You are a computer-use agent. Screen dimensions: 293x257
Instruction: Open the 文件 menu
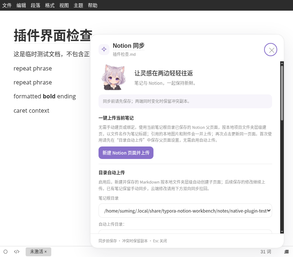tap(7, 5)
